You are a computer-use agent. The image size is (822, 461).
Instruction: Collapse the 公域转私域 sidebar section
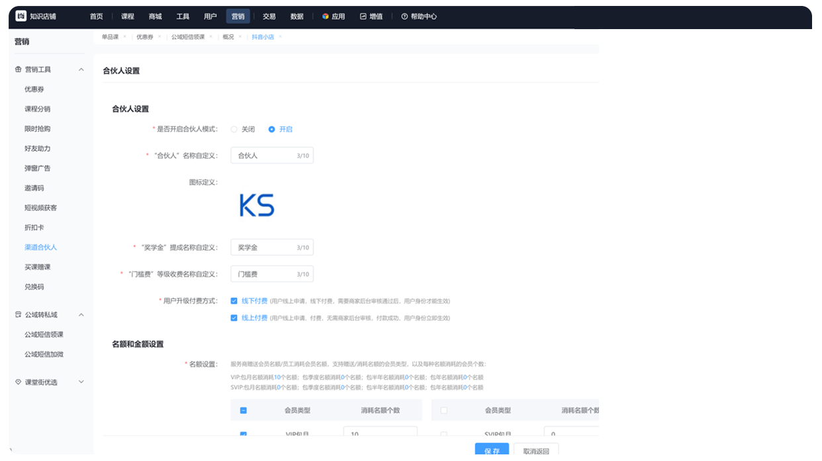[x=81, y=315]
